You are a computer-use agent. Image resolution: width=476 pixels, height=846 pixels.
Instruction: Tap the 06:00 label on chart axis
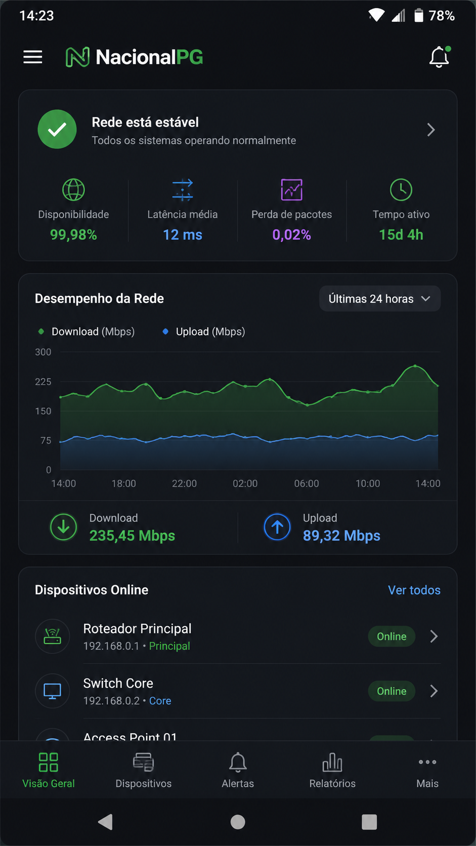pos(307,484)
